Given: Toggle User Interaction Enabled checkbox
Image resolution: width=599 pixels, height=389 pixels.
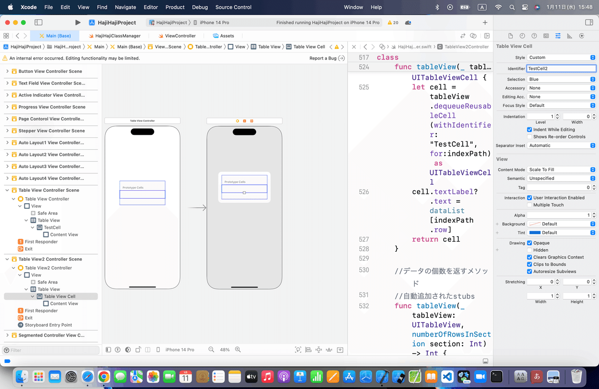Looking at the screenshot, I should (530, 198).
